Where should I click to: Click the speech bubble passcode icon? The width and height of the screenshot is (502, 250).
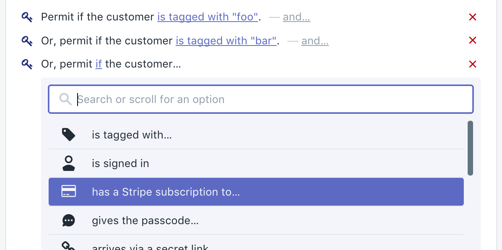click(x=68, y=220)
